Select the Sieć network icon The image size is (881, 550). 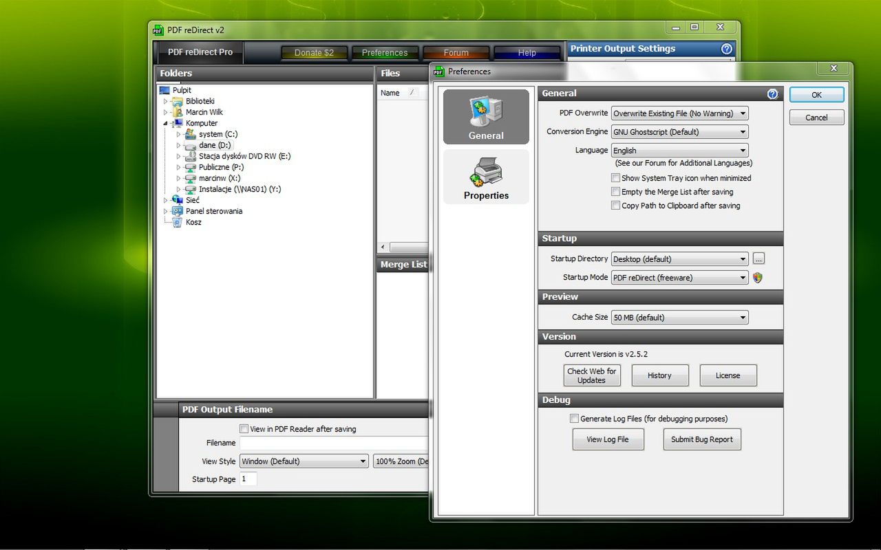[178, 200]
